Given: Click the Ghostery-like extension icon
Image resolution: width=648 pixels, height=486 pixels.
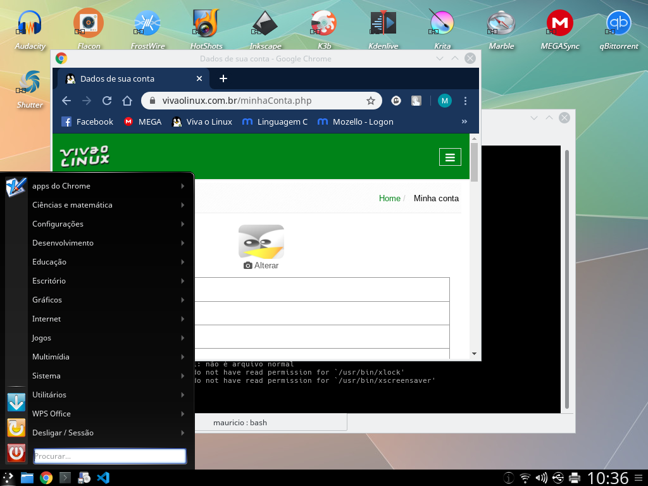Looking at the screenshot, I should [396, 101].
